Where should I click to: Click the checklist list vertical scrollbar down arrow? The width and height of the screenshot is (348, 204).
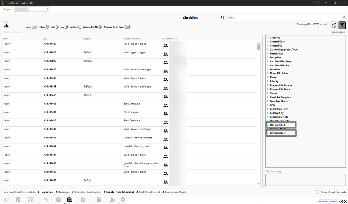tap(259, 184)
